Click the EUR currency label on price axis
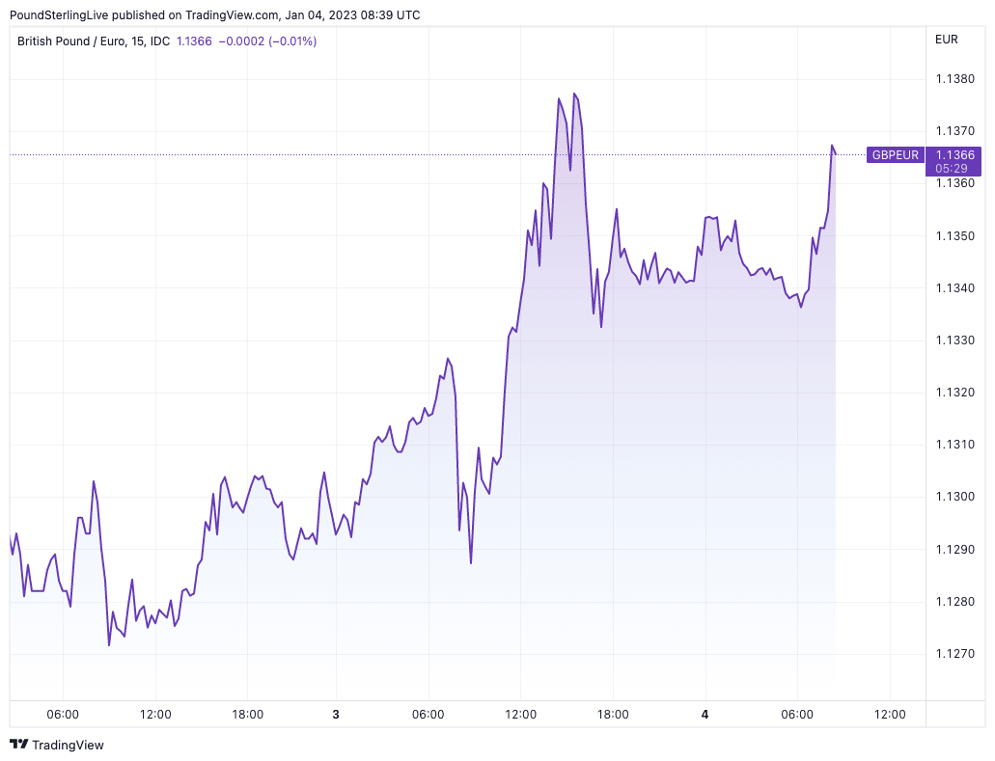Screen dimensions: 995x761 (x=947, y=40)
